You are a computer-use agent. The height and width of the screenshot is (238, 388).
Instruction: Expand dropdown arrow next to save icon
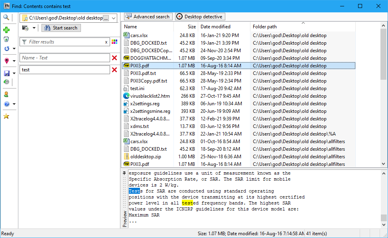[14, 73]
